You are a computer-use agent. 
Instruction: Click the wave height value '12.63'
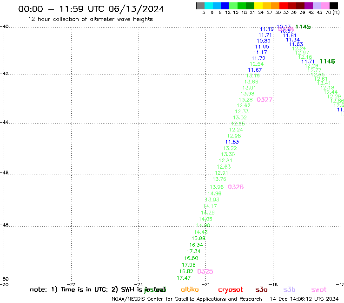click(x=224, y=166)
